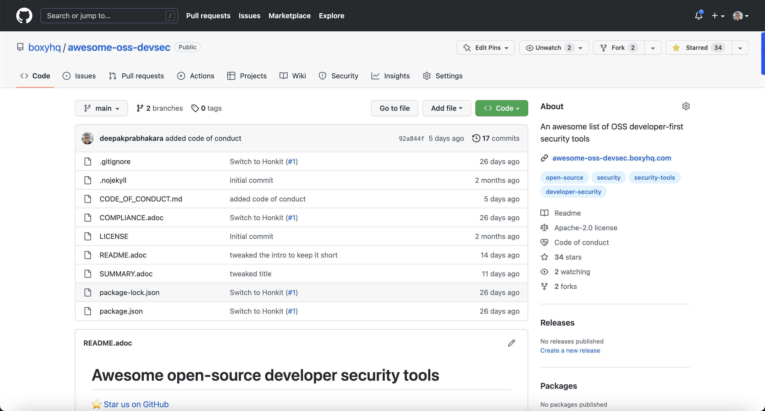Open commit history clock icon
This screenshot has width=765, height=411.
[x=476, y=138]
